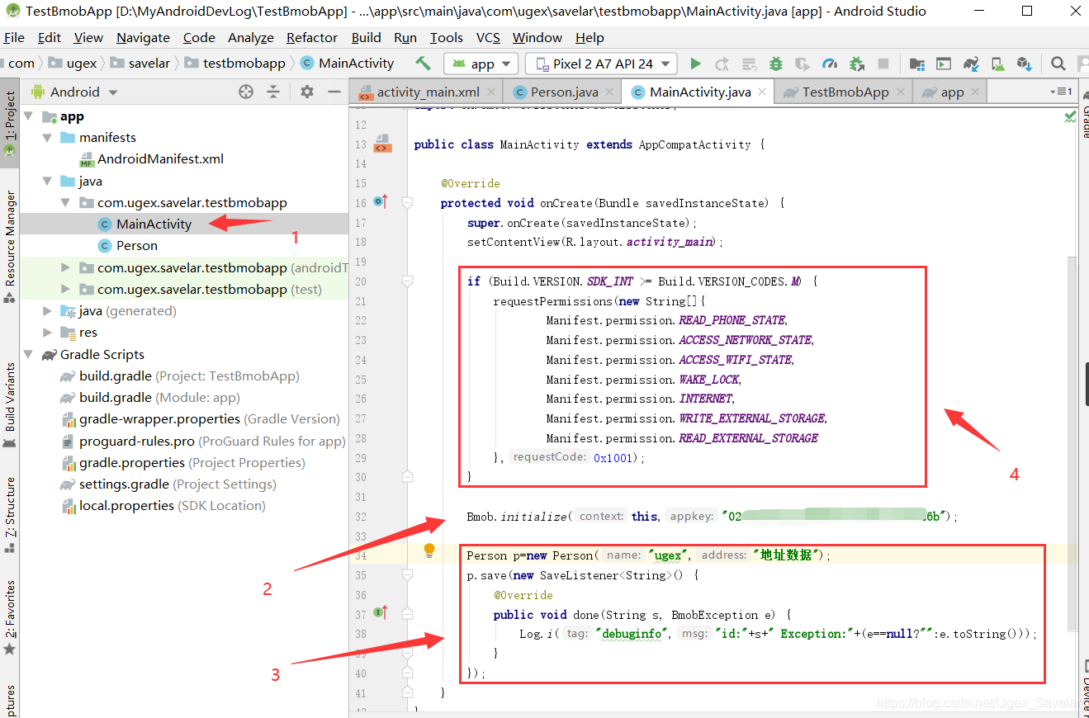Open Project panel settings gear

coord(307,92)
